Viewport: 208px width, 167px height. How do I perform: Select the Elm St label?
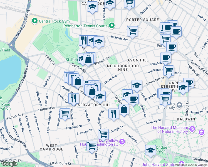(197, 57)
